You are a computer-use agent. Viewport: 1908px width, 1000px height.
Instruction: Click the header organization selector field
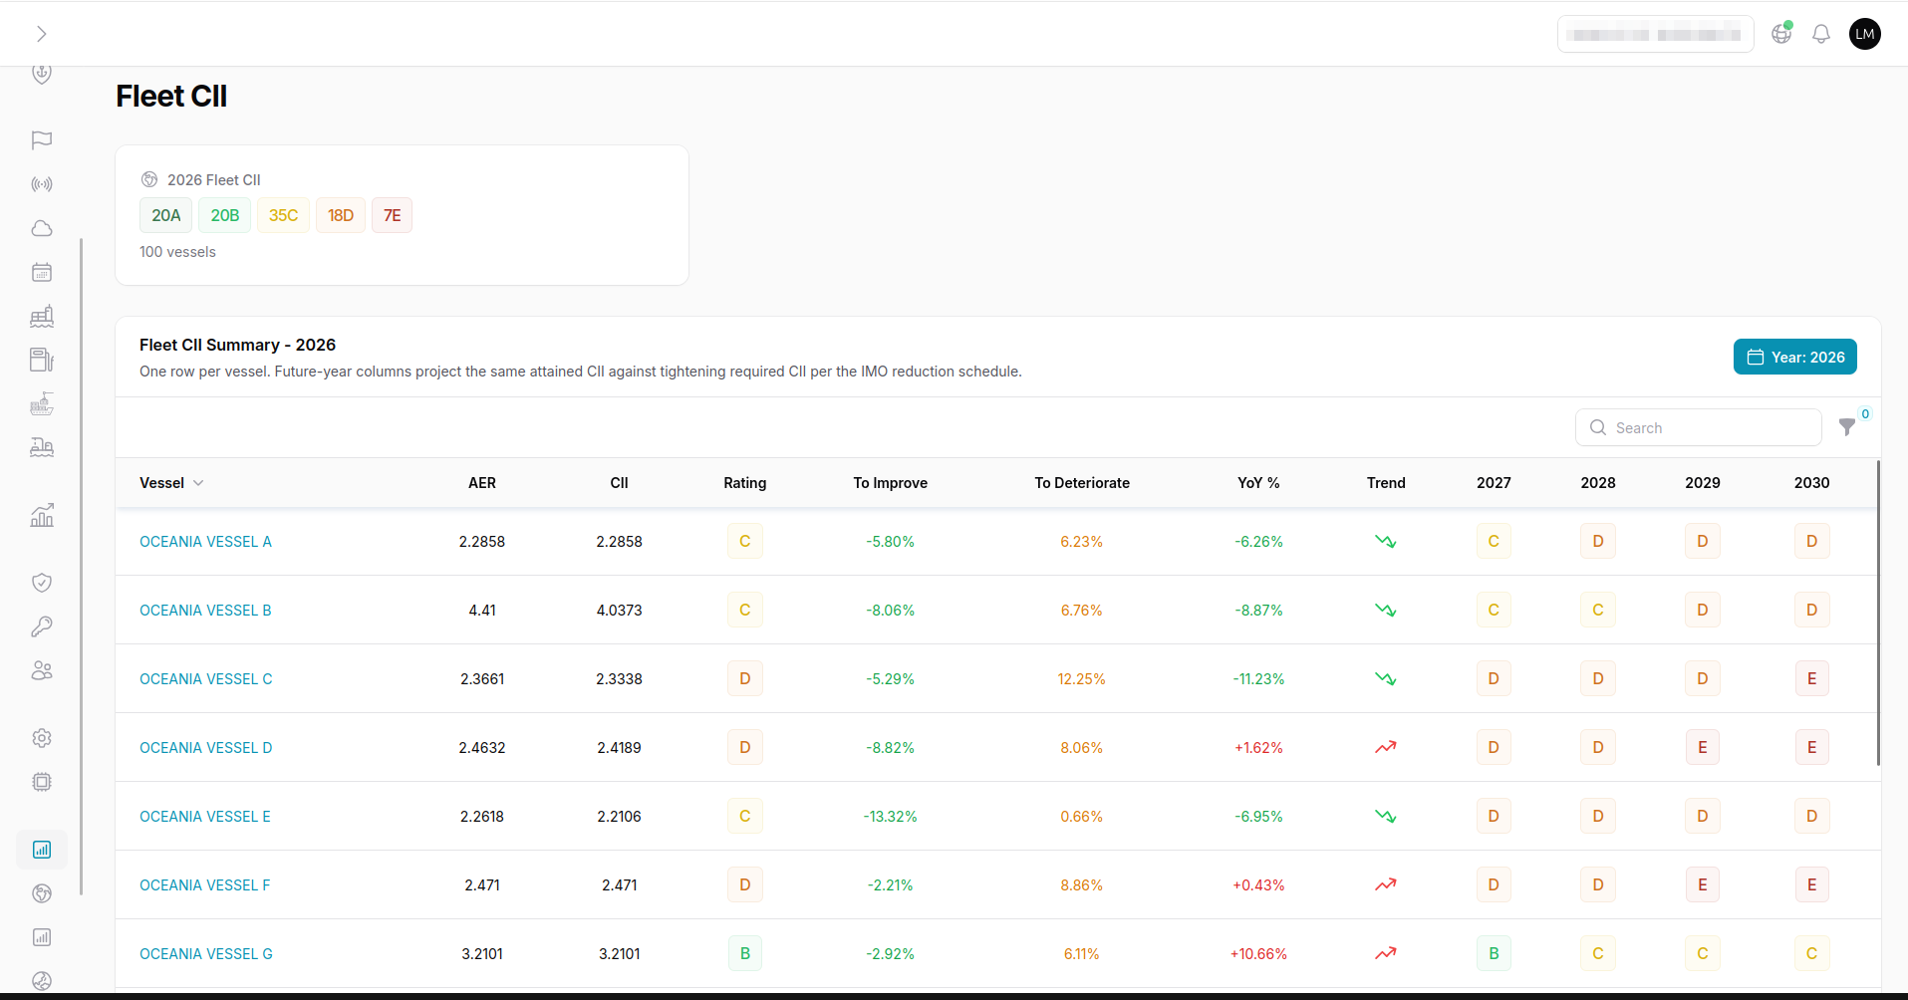[x=1656, y=34]
